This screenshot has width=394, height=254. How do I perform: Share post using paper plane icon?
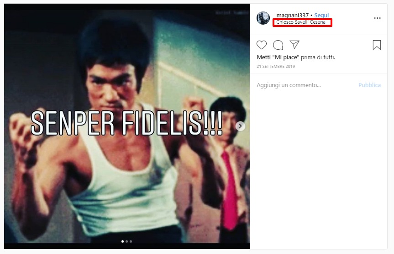tap(294, 44)
